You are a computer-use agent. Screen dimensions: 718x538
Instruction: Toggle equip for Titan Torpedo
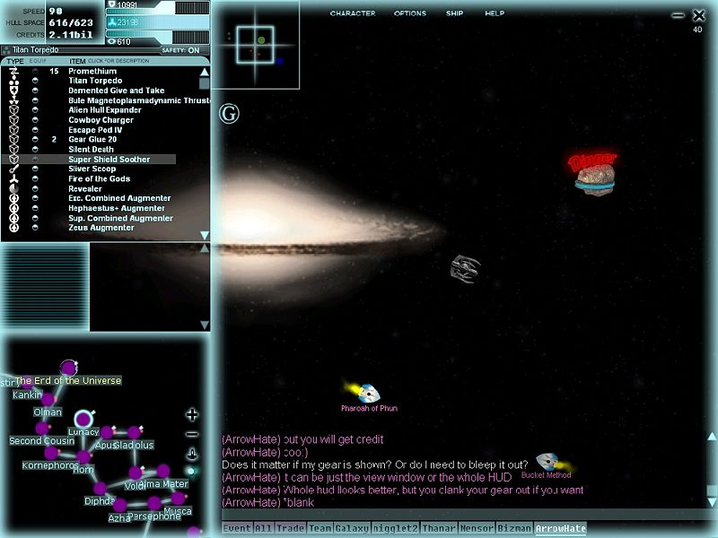click(35, 81)
